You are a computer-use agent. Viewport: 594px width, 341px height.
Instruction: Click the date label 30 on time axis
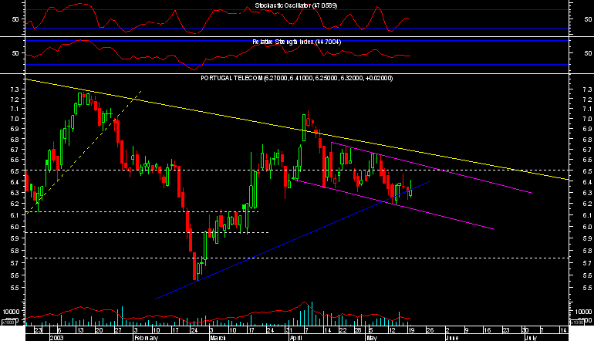pyautogui.click(x=525, y=330)
